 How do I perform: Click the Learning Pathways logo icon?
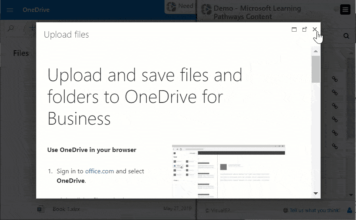(207, 10)
